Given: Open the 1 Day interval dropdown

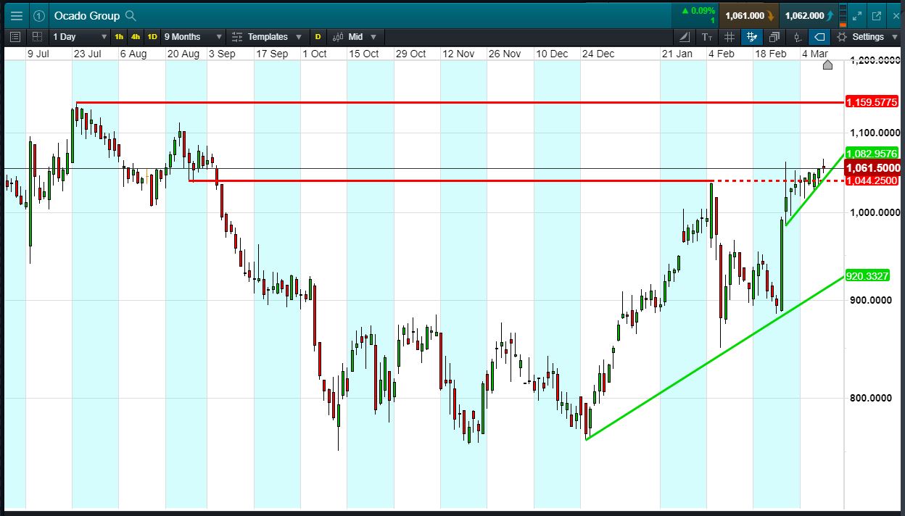Looking at the screenshot, I should pyautogui.click(x=80, y=36).
